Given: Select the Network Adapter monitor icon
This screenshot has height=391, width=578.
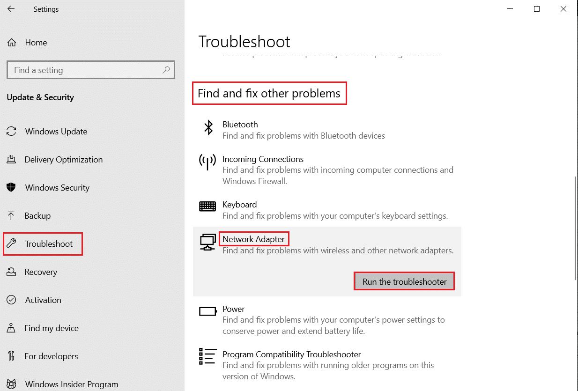Looking at the screenshot, I should pos(207,242).
